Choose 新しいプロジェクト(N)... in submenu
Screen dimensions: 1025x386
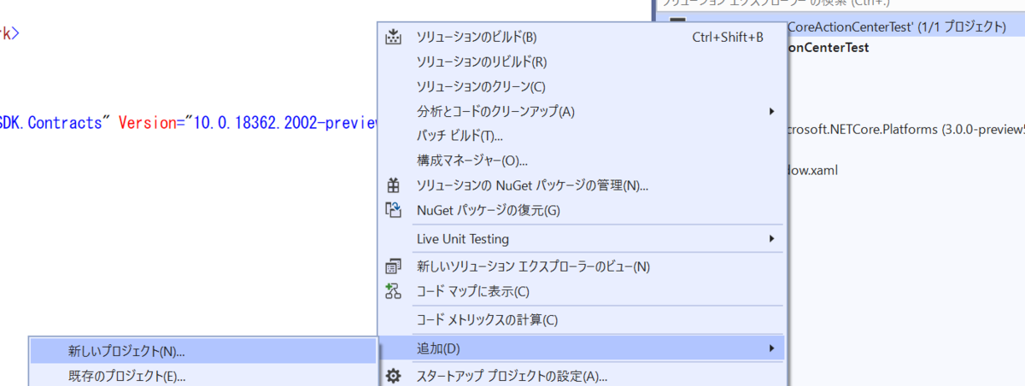point(203,350)
